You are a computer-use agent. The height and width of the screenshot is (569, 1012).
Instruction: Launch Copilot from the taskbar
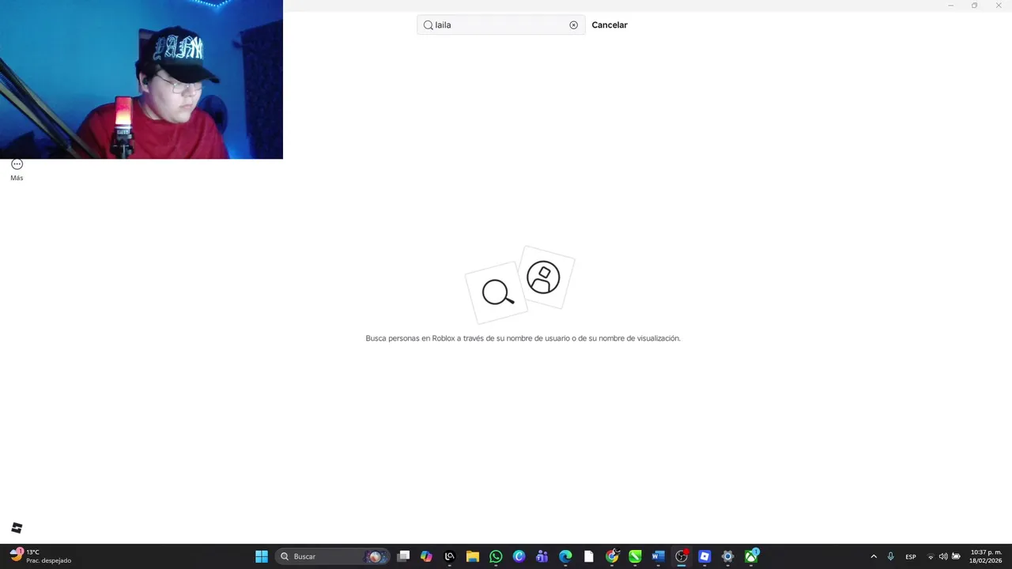pos(426,556)
